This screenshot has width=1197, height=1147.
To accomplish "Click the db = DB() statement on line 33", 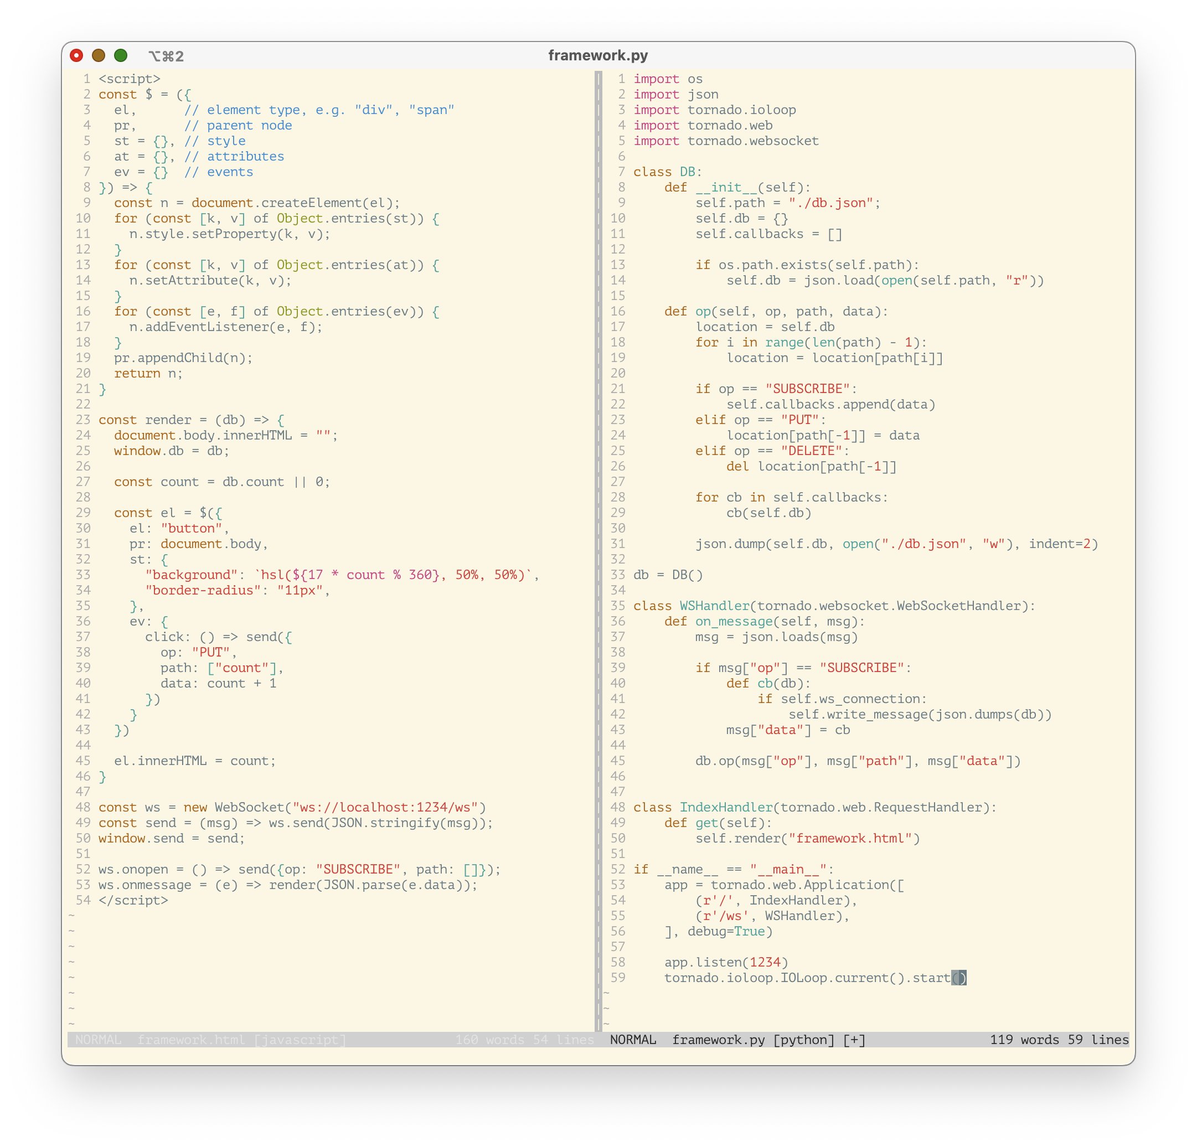I will [x=668, y=574].
